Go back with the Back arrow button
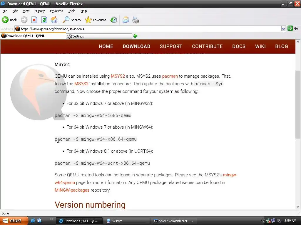Image resolution: width=301 pixels, height=225 pixels. [9, 20]
